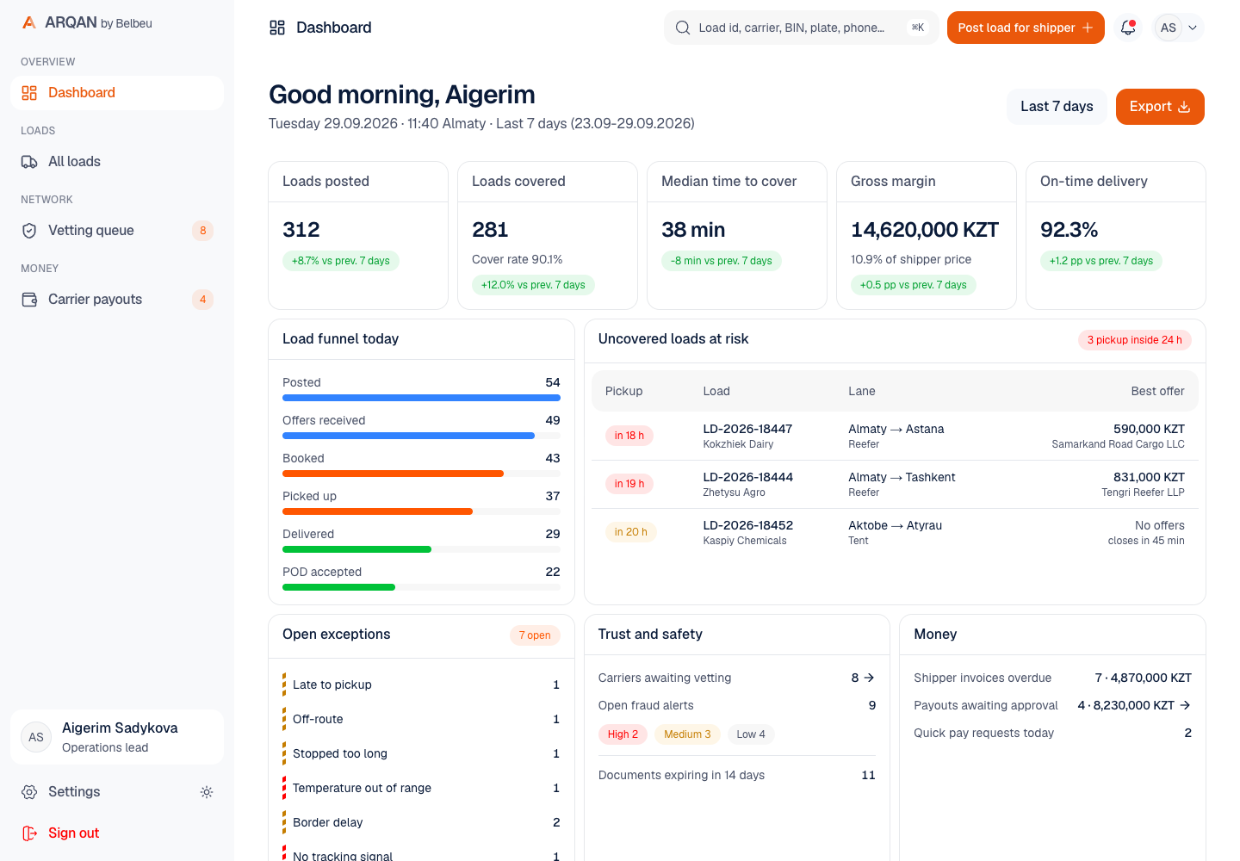This screenshot has height=861, width=1240.
Task: Open load LD-2026-18447 row
Action: (x=895, y=436)
